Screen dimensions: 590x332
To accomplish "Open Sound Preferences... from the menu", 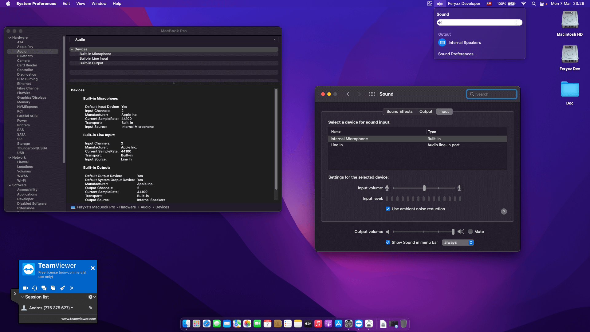I will pyautogui.click(x=457, y=54).
